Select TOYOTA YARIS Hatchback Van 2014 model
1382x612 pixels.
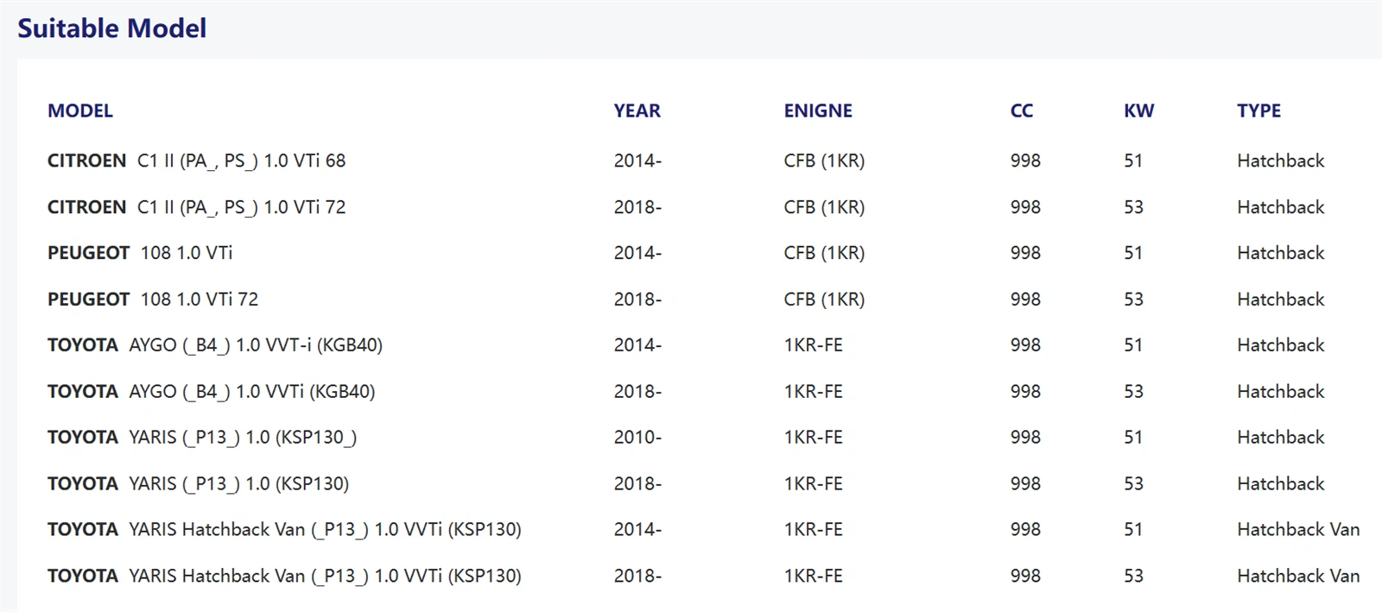click(x=284, y=530)
